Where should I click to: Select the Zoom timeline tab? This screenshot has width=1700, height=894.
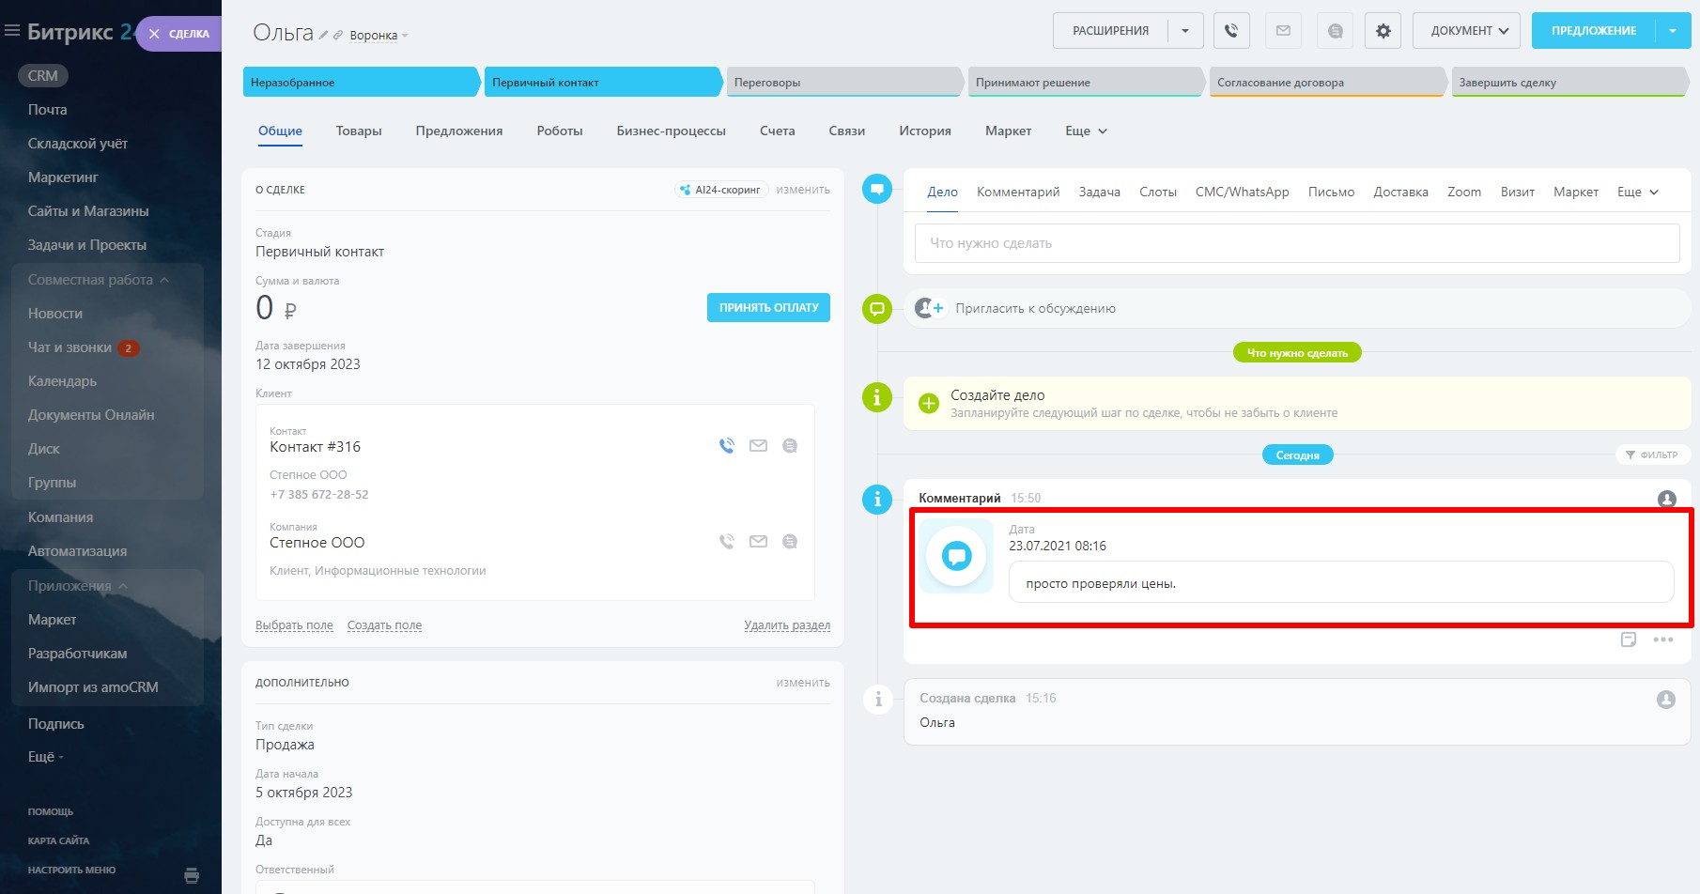[1464, 193]
